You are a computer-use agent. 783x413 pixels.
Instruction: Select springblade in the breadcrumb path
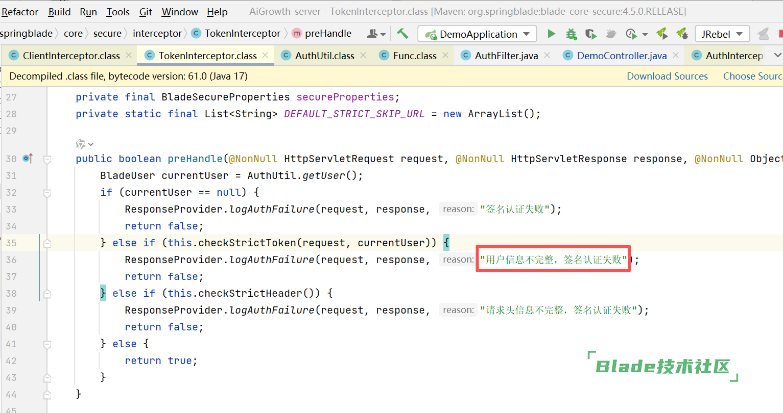(x=26, y=33)
